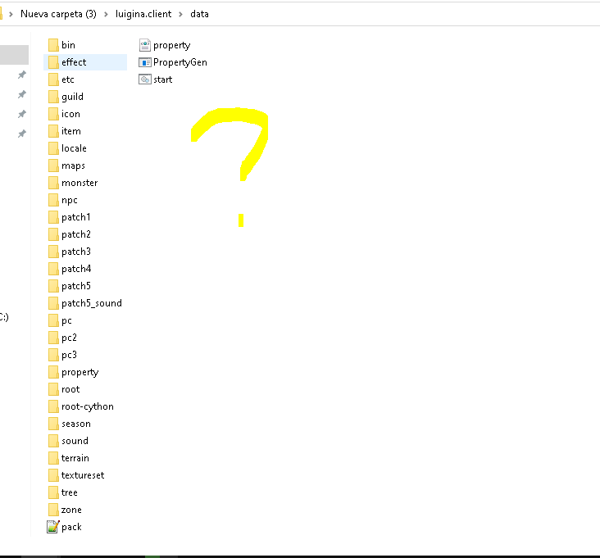Expand breadcrumb chevron before luigina.client

[106, 14]
